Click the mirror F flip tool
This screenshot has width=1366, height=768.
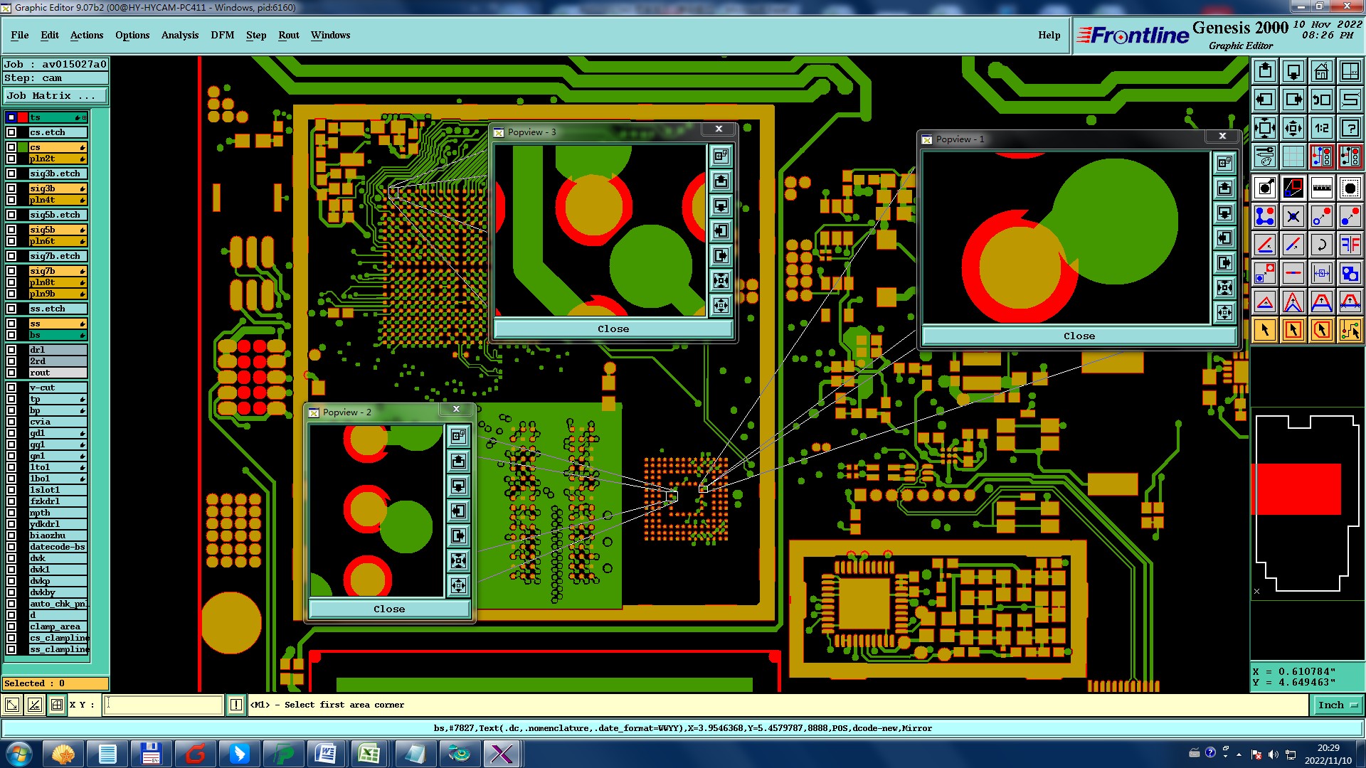pyautogui.click(x=1350, y=245)
